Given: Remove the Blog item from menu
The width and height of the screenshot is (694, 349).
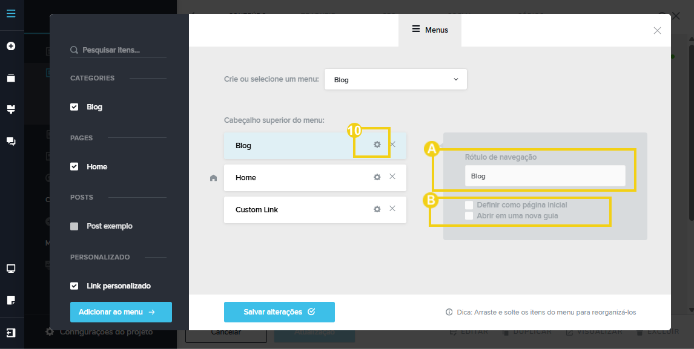Looking at the screenshot, I should pos(392,144).
